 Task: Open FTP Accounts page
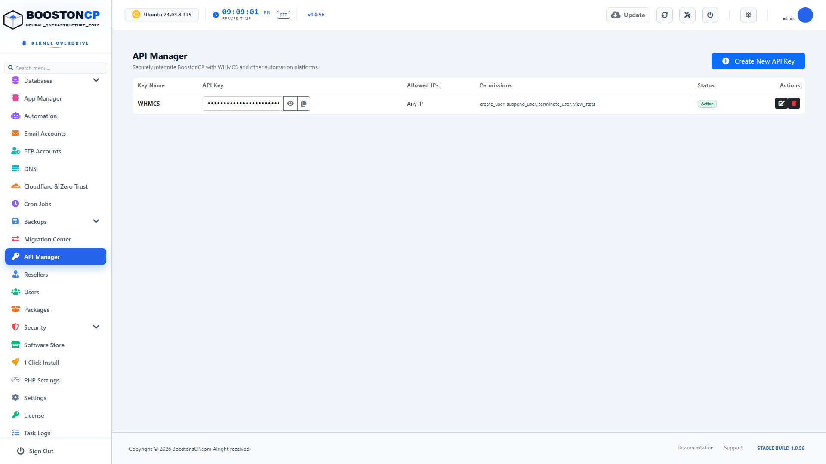tap(55, 151)
